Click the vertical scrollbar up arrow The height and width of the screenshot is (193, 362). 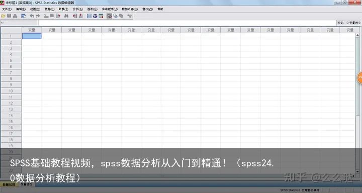[x=357, y=35]
